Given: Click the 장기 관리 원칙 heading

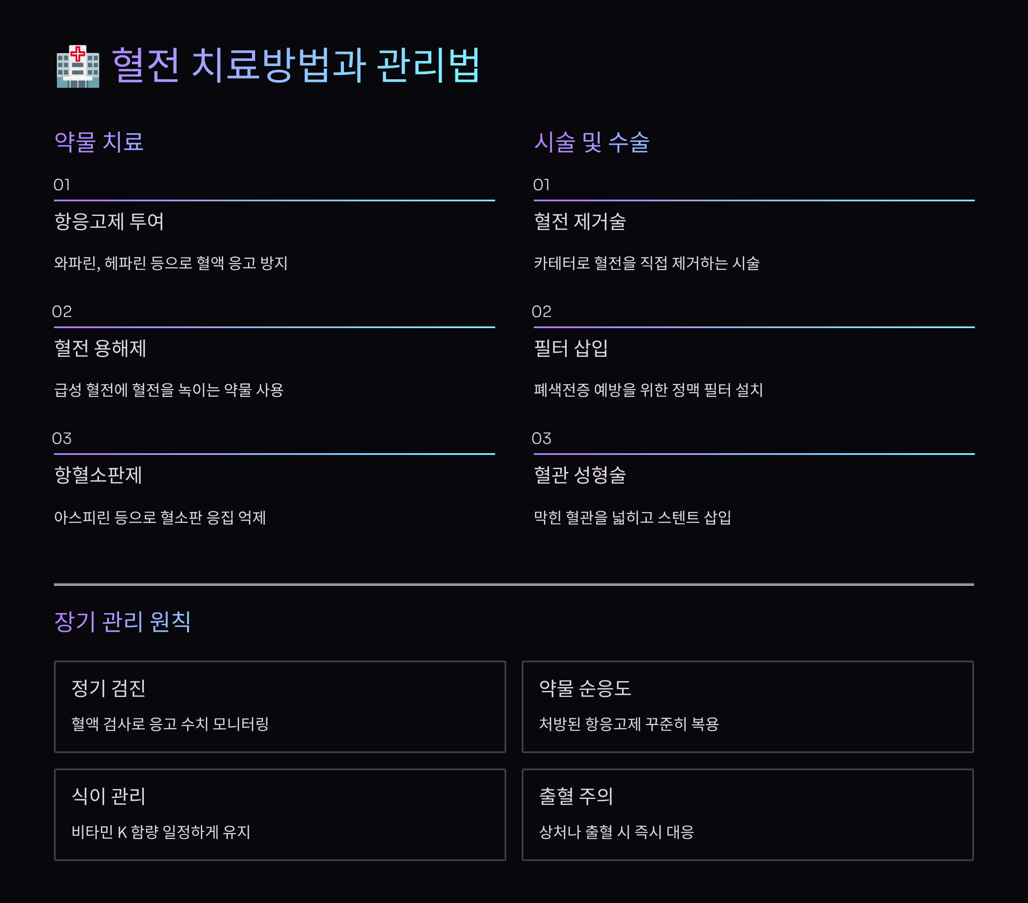Looking at the screenshot, I should (x=122, y=621).
